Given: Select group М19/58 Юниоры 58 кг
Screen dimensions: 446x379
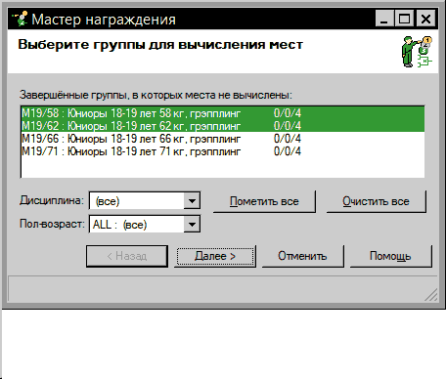Looking at the screenshot, I should pos(223,113).
